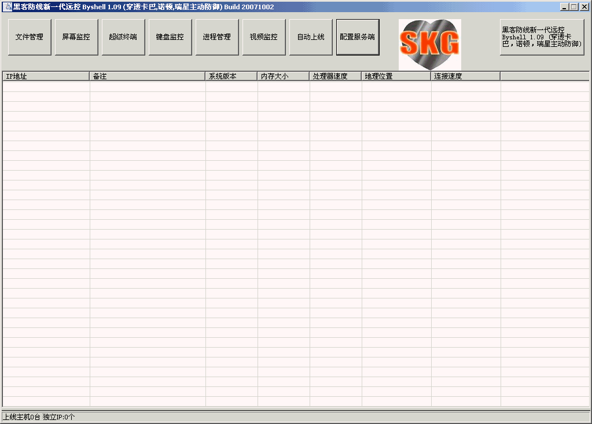Sort by the 系统版本 system version column

(x=229, y=75)
